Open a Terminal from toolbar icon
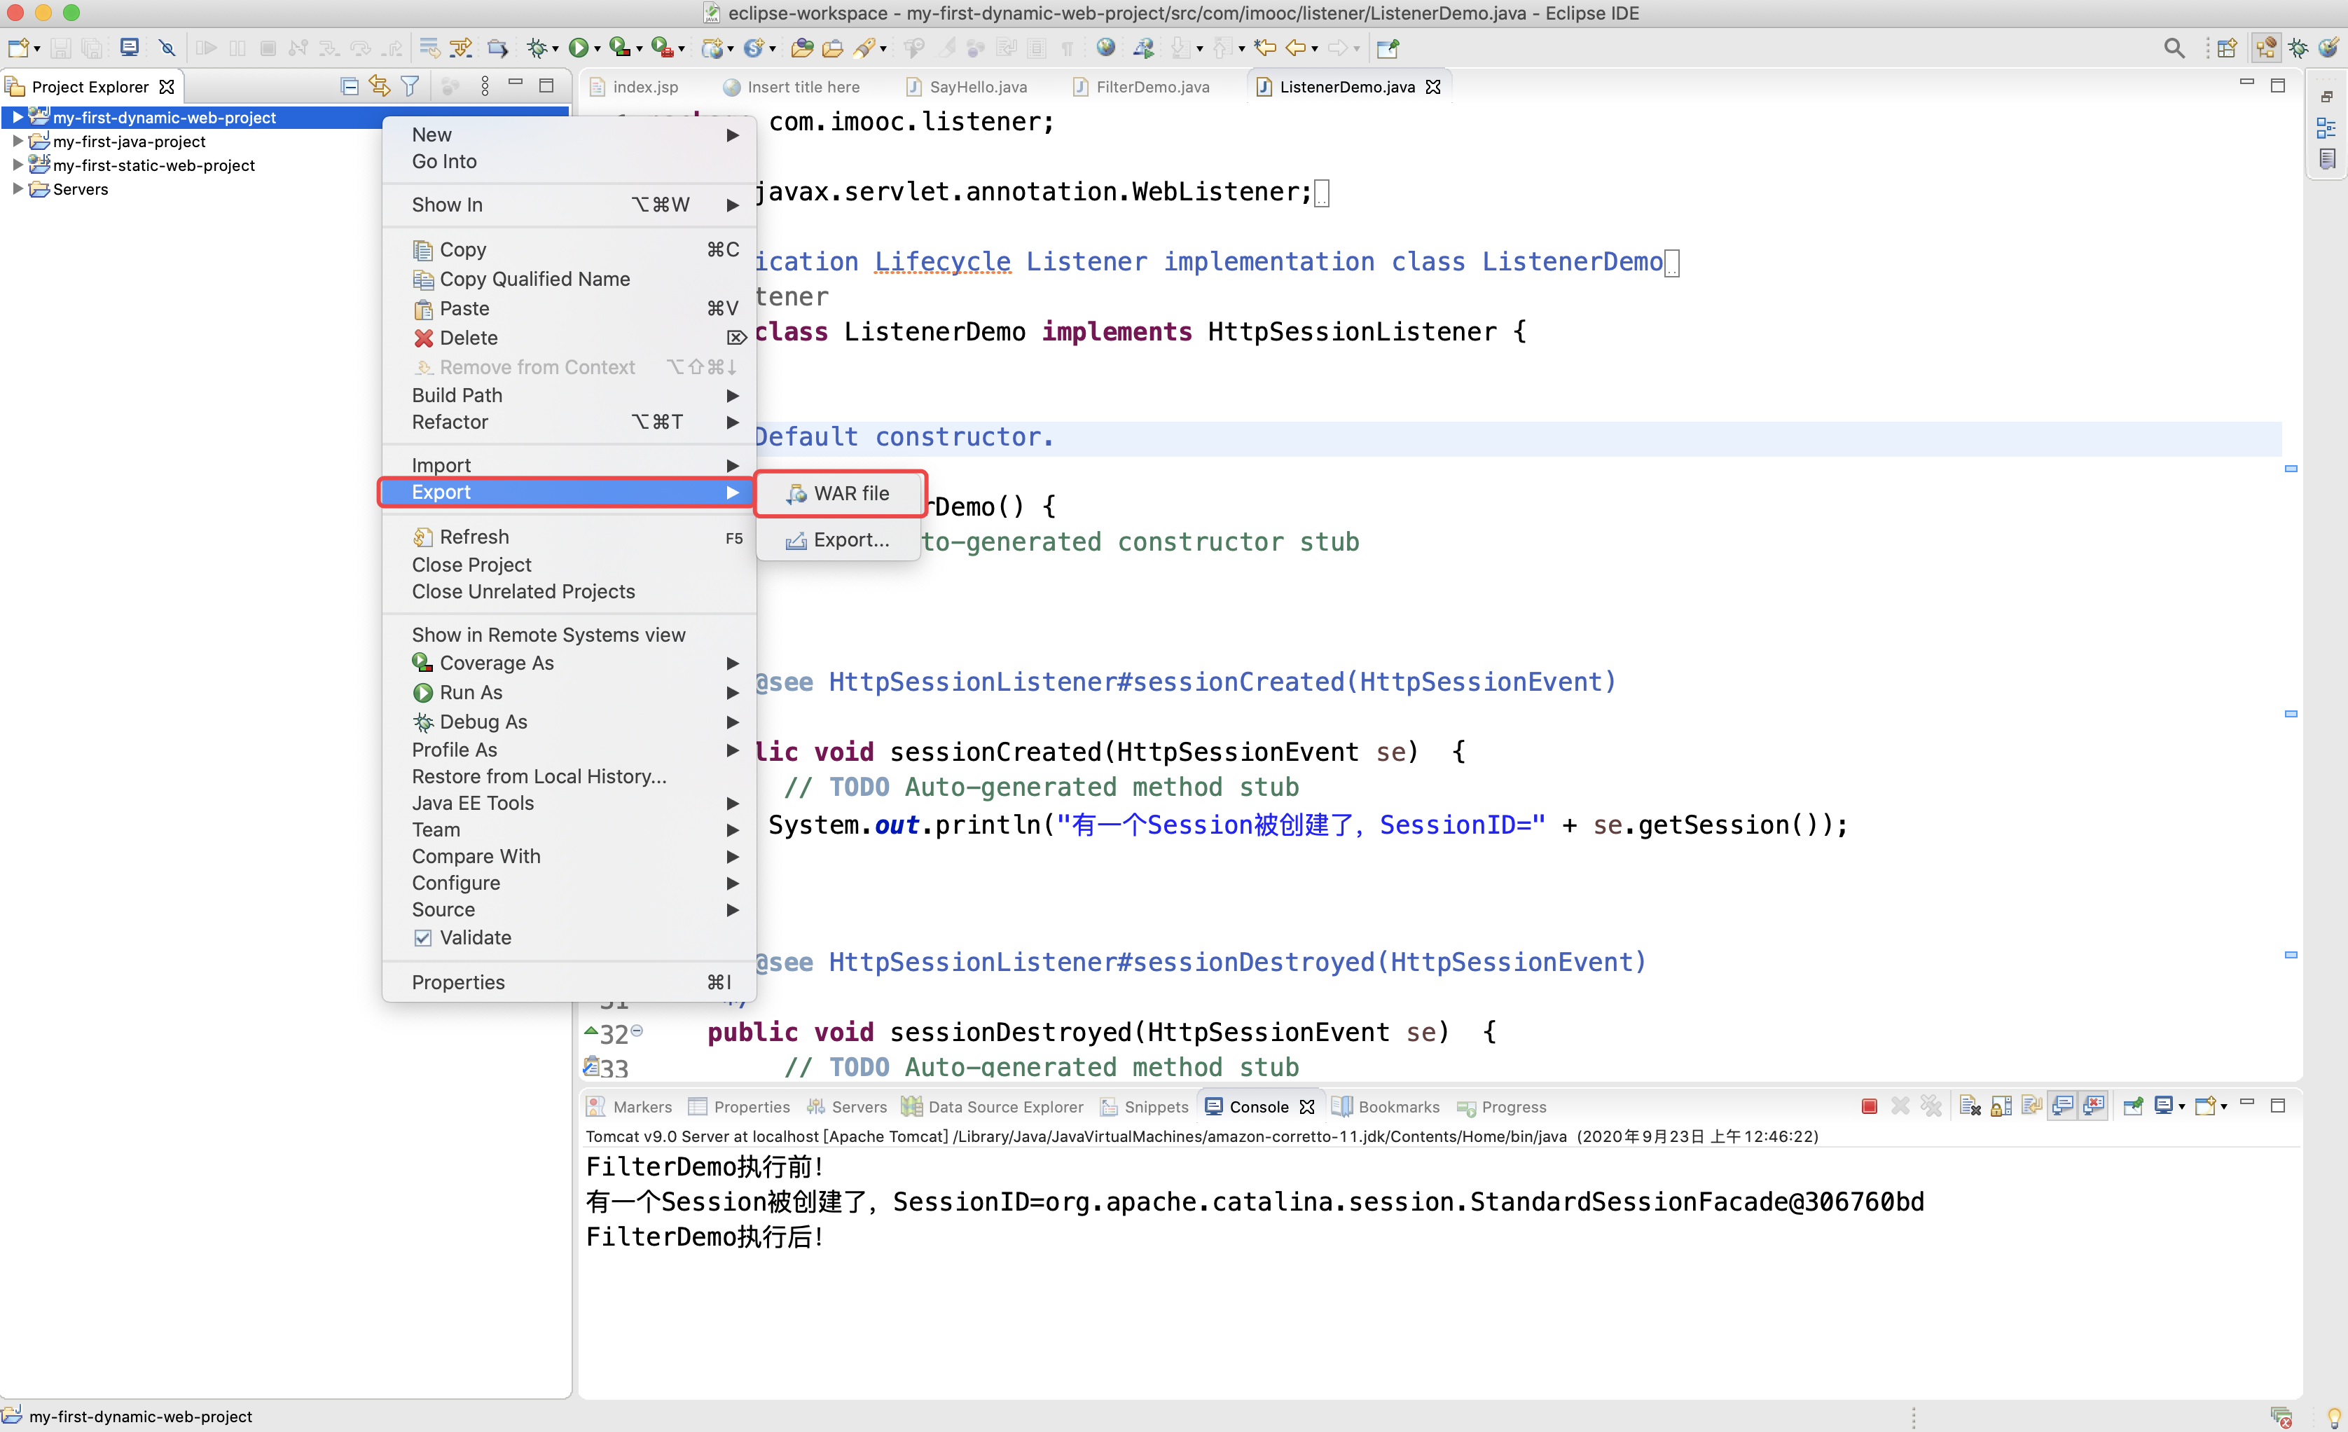Screen dimensions: 2348x1432 click(x=129, y=48)
